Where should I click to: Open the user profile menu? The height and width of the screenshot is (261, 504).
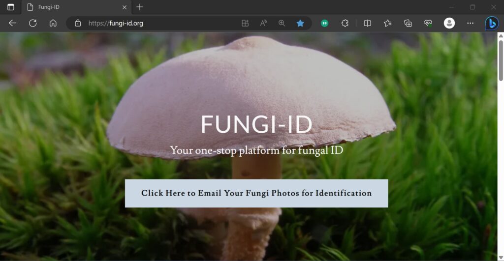click(x=449, y=23)
